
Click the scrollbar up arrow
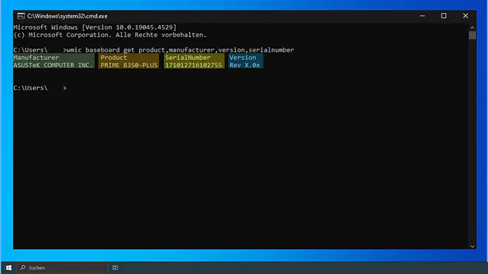(x=472, y=27)
